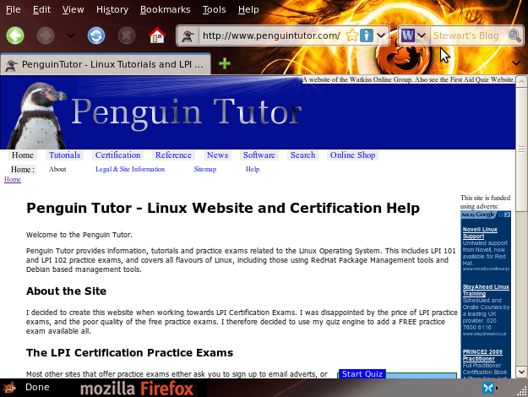
Task: Open the Reference navigation link
Action: click(x=173, y=155)
